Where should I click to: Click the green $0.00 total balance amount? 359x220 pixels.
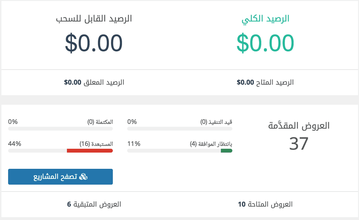pos(265,43)
